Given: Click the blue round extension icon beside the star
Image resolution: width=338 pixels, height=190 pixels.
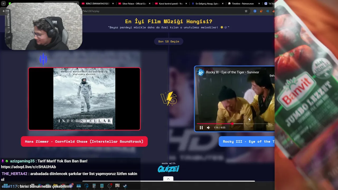Looking at the screenshot, I should coord(255,11).
